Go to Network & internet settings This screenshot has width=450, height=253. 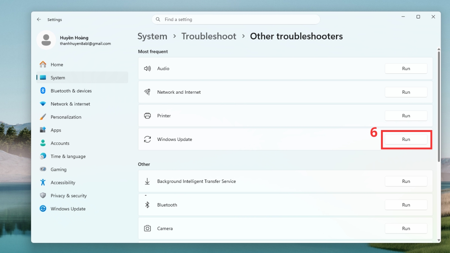pyautogui.click(x=82, y=104)
